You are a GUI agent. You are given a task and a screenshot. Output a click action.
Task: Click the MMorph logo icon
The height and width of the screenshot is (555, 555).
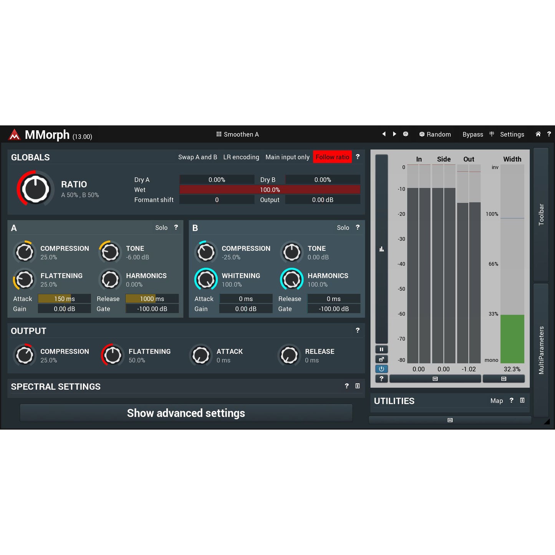(14, 135)
